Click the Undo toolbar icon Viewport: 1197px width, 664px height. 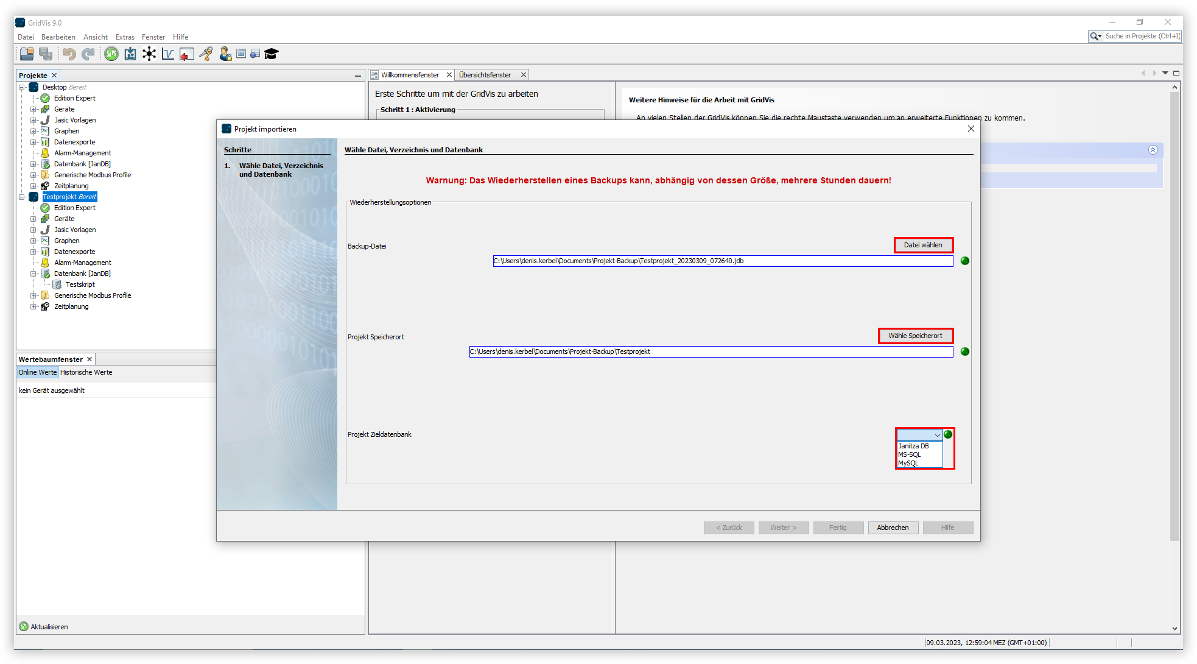tap(69, 54)
